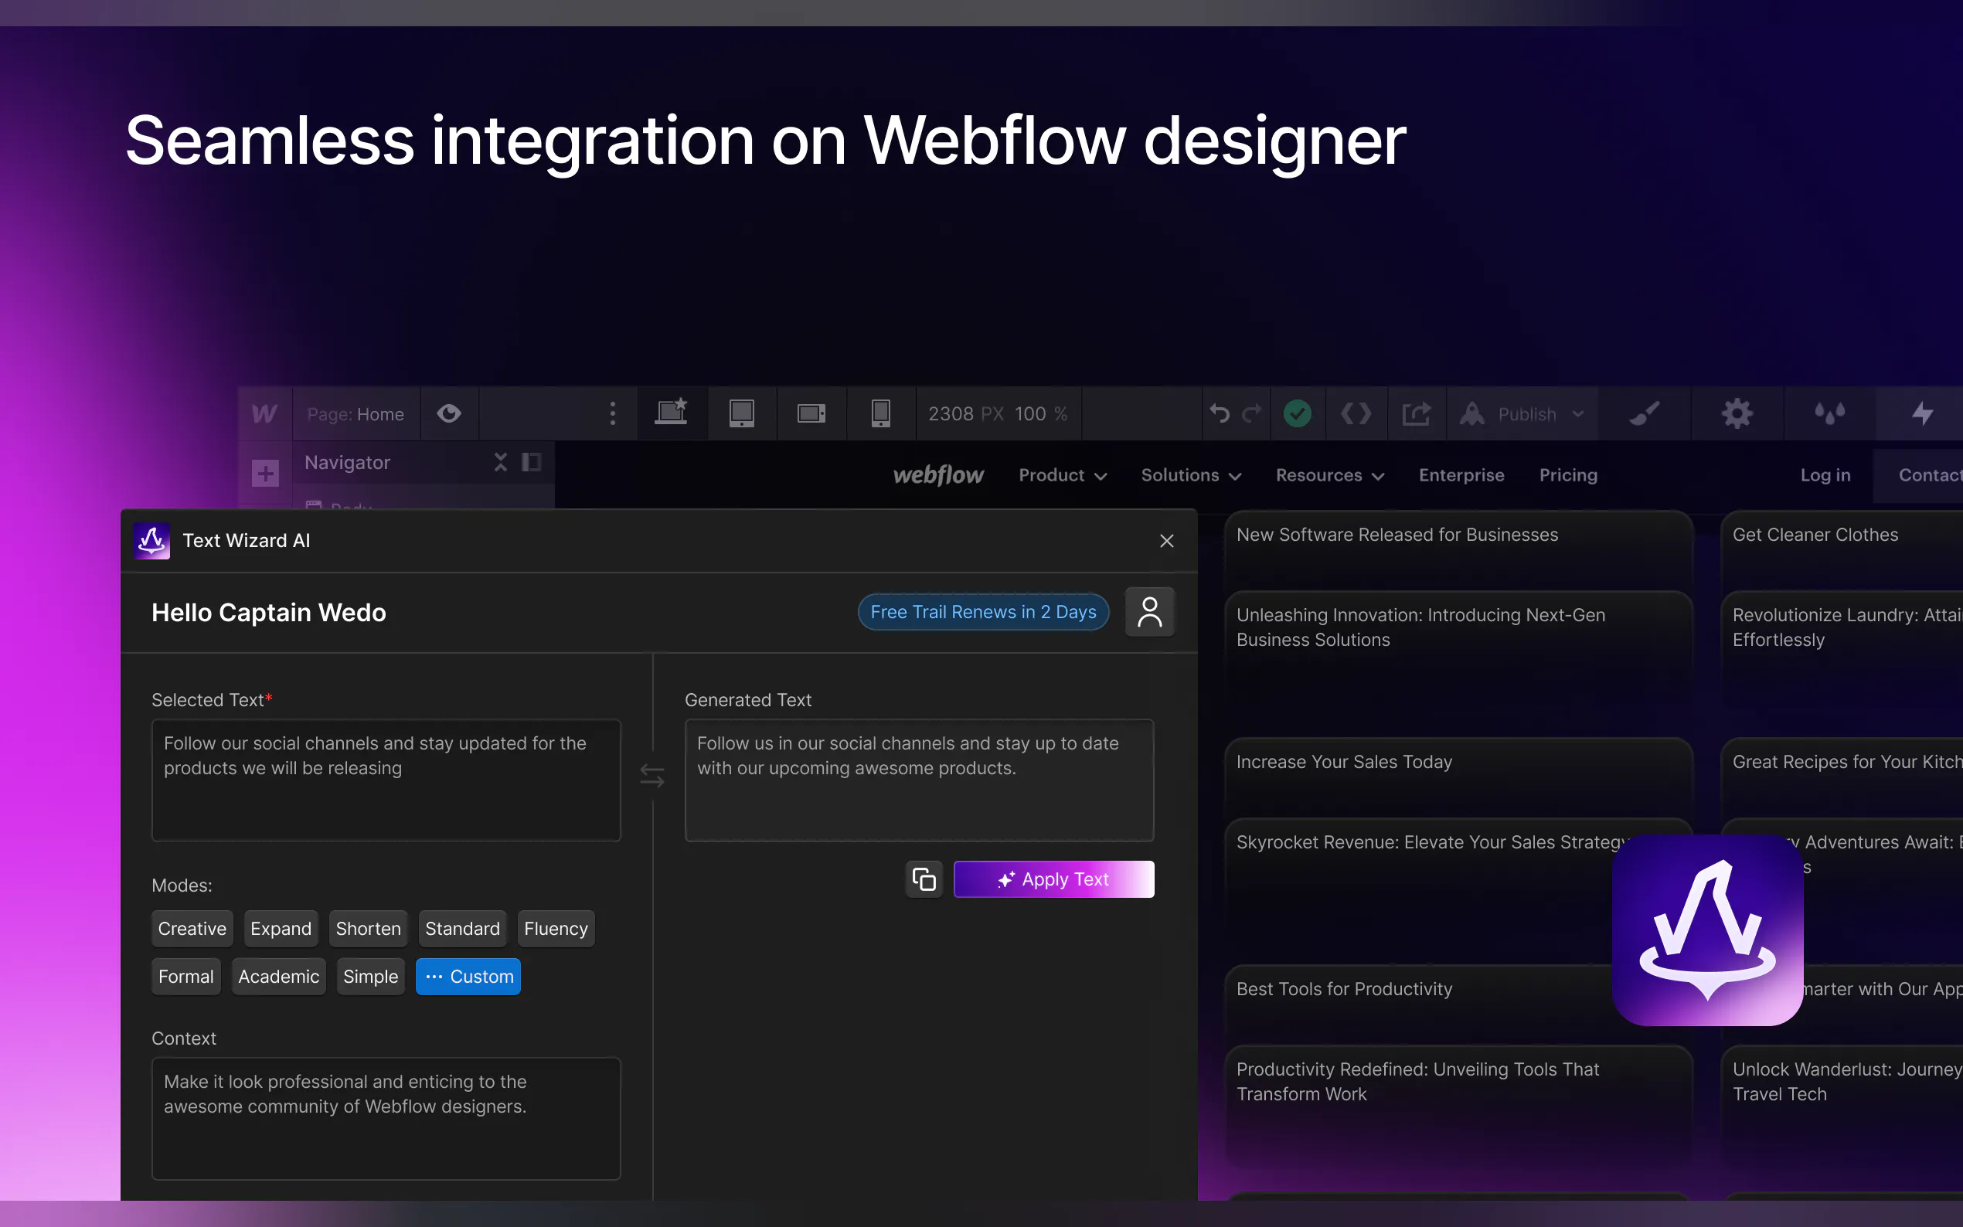The image size is (1963, 1227).
Task: Toggle the Navigator pin panel icon
Action: pyautogui.click(x=532, y=462)
